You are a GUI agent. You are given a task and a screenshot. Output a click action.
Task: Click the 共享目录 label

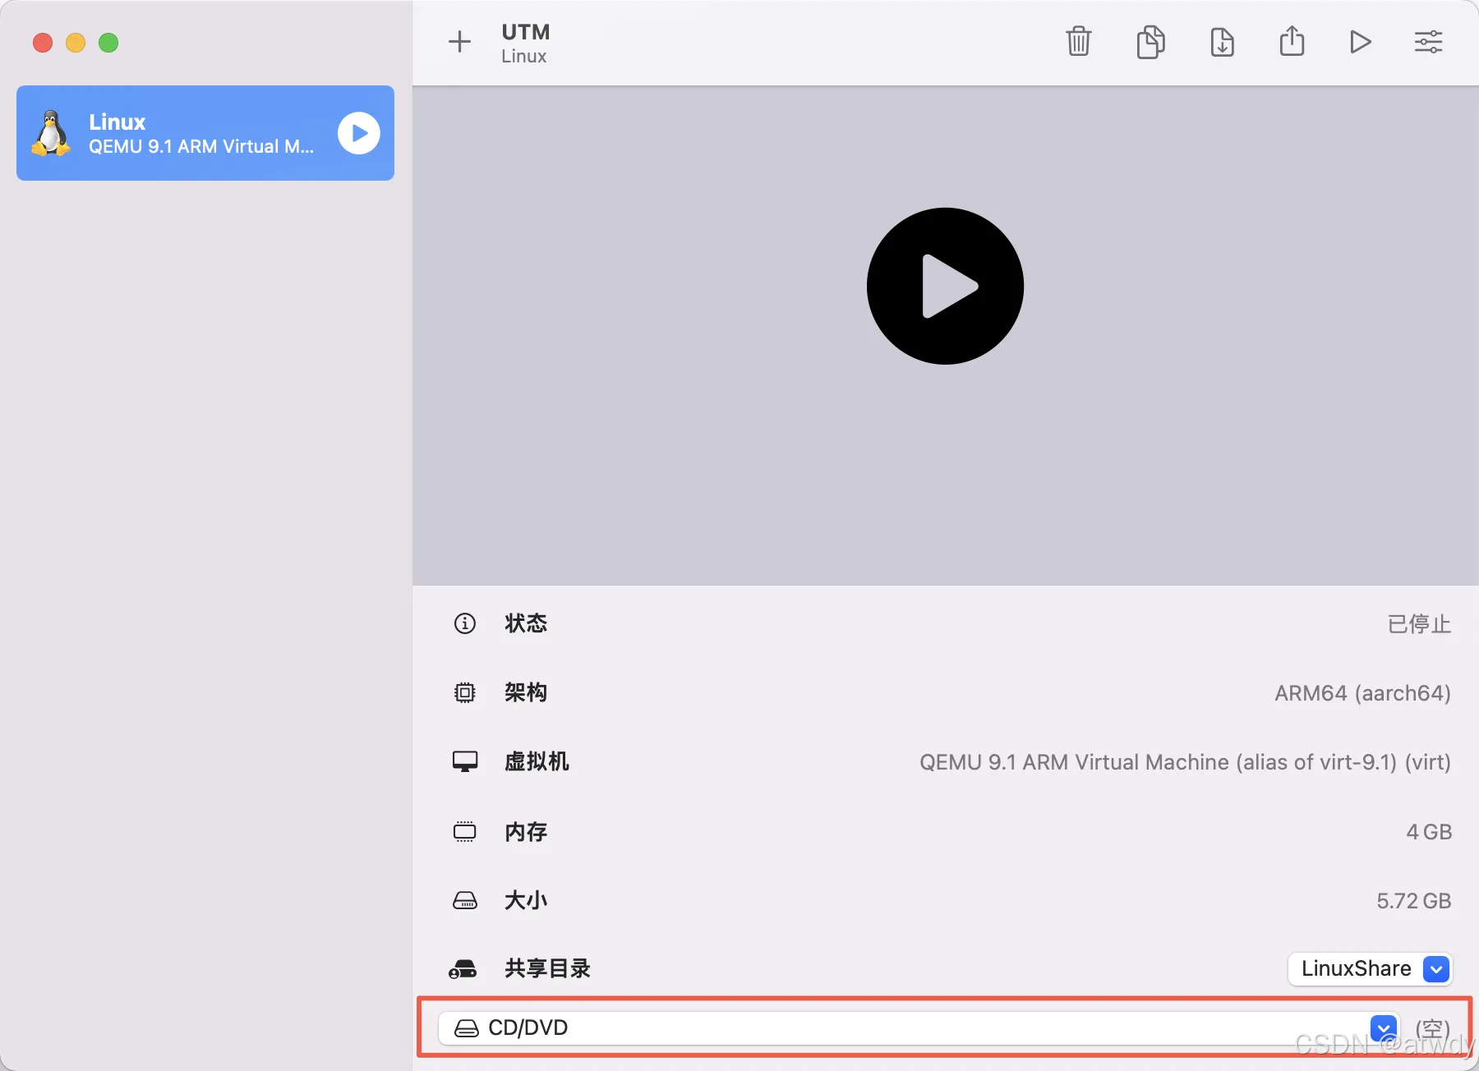coord(547,969)
